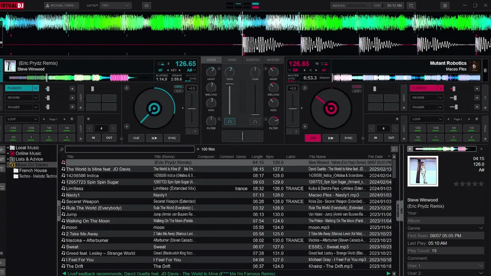Open the right deck Reverb effect dropdown
Screen dimensions: 491x276
(x=440, y=98)
